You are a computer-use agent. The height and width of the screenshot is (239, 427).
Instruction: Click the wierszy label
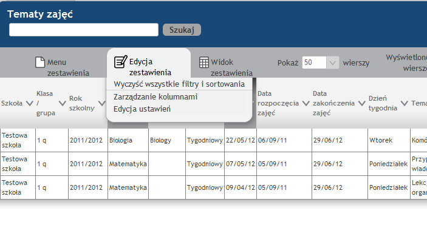[x=356, y=63]
